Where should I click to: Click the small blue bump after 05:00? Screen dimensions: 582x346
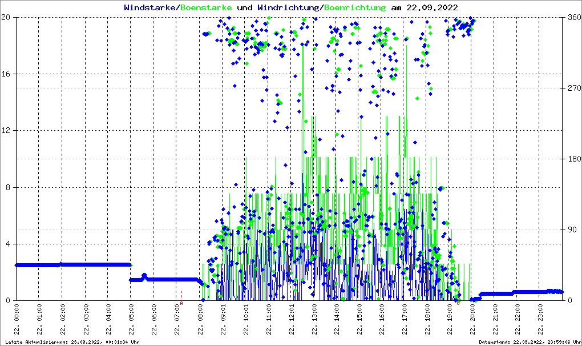coord(144,276)
